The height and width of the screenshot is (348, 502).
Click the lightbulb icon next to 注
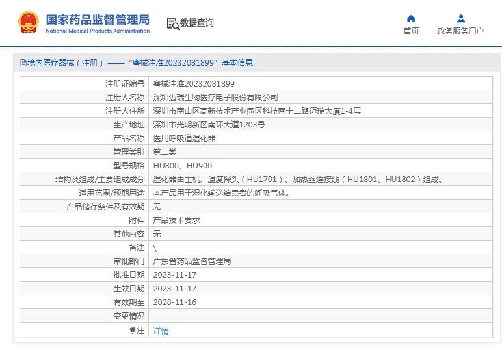[133, 330]
